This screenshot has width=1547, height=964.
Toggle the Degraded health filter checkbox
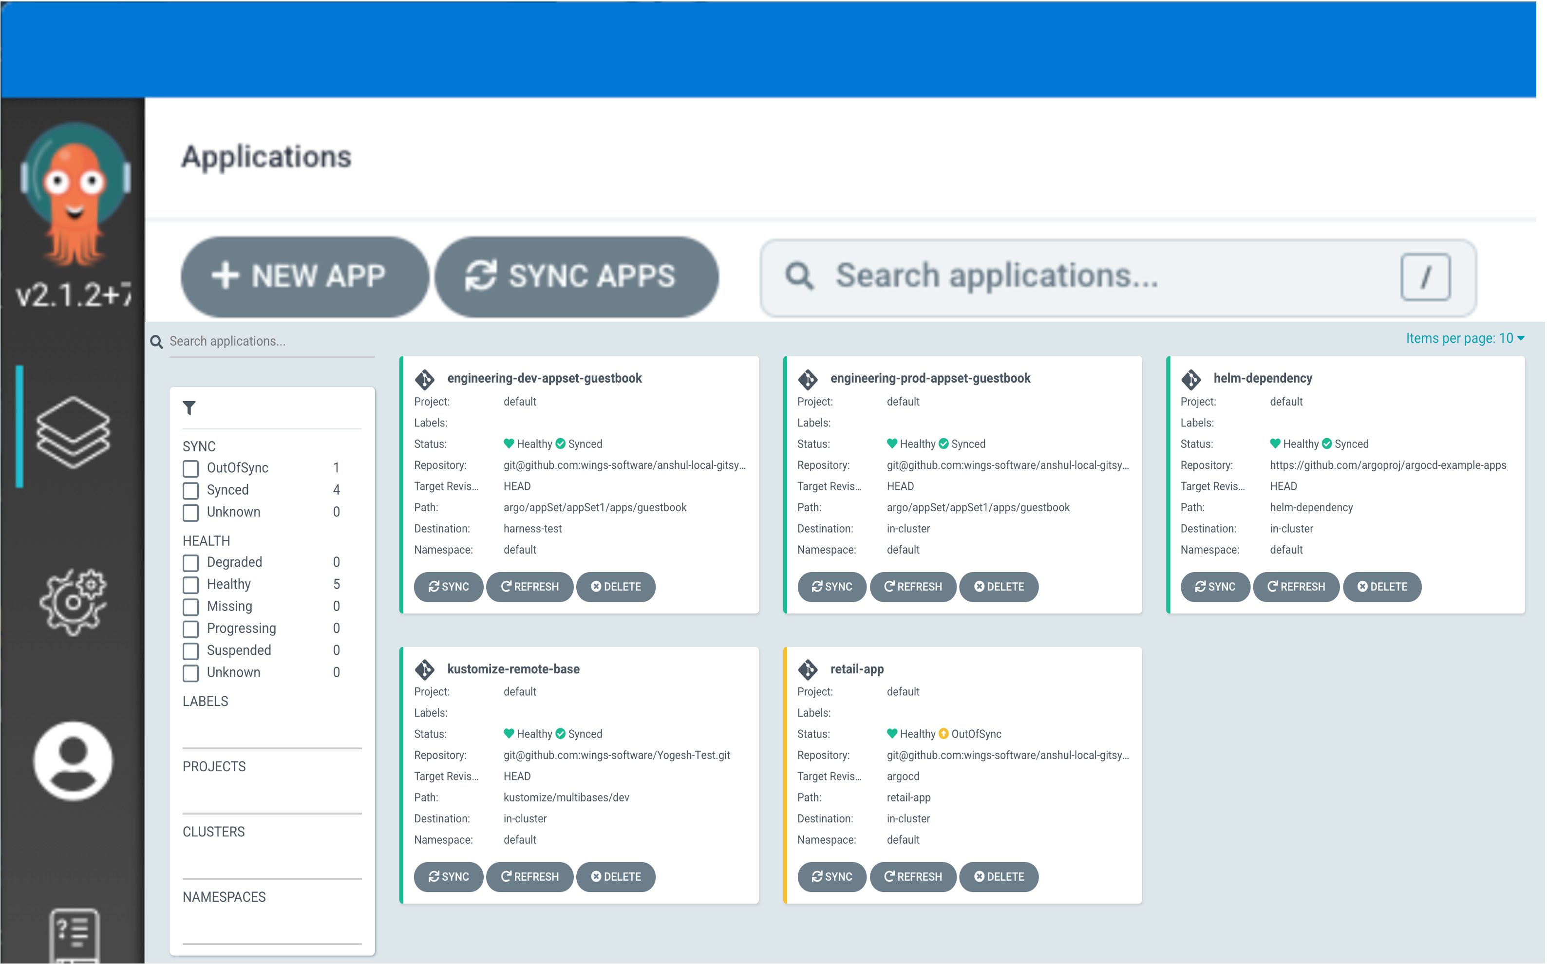pyautogui.click(x=190, y=562)
